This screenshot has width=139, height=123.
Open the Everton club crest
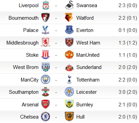pyautogui.click(x=69, y=30)
